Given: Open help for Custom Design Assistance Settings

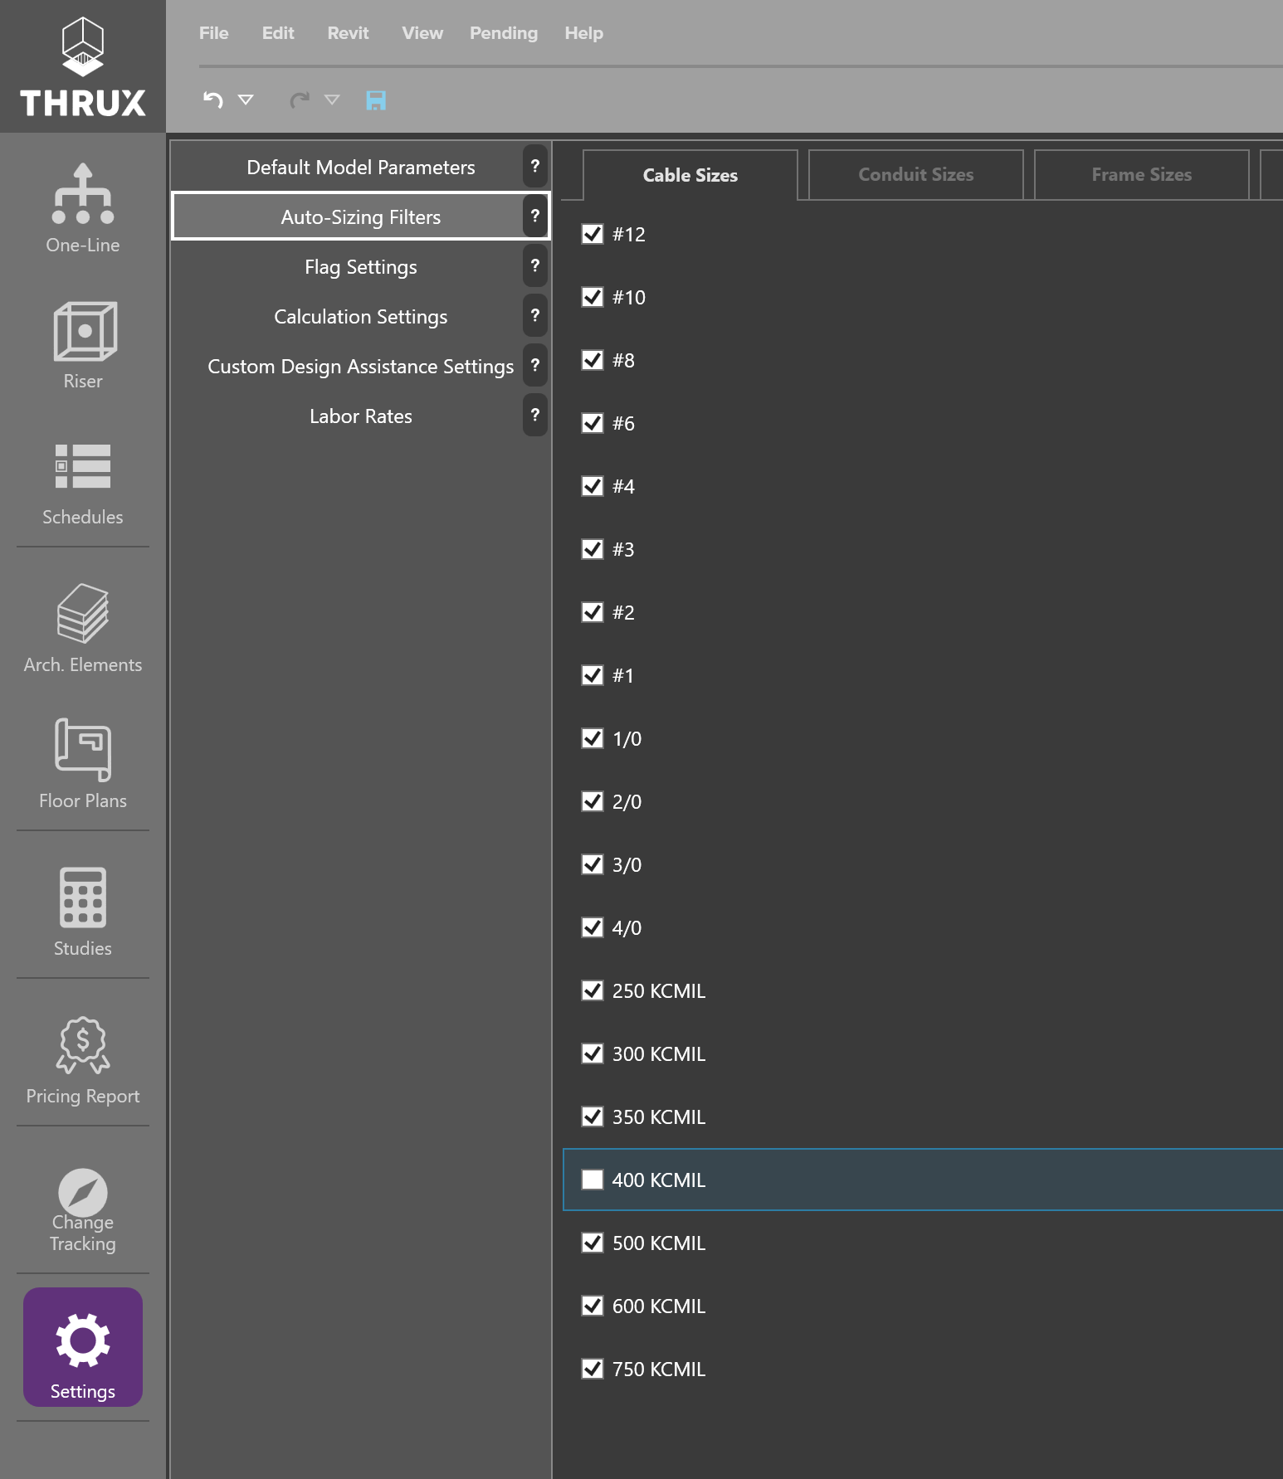Looking at the screenshot, I should (x=535, y=365).
